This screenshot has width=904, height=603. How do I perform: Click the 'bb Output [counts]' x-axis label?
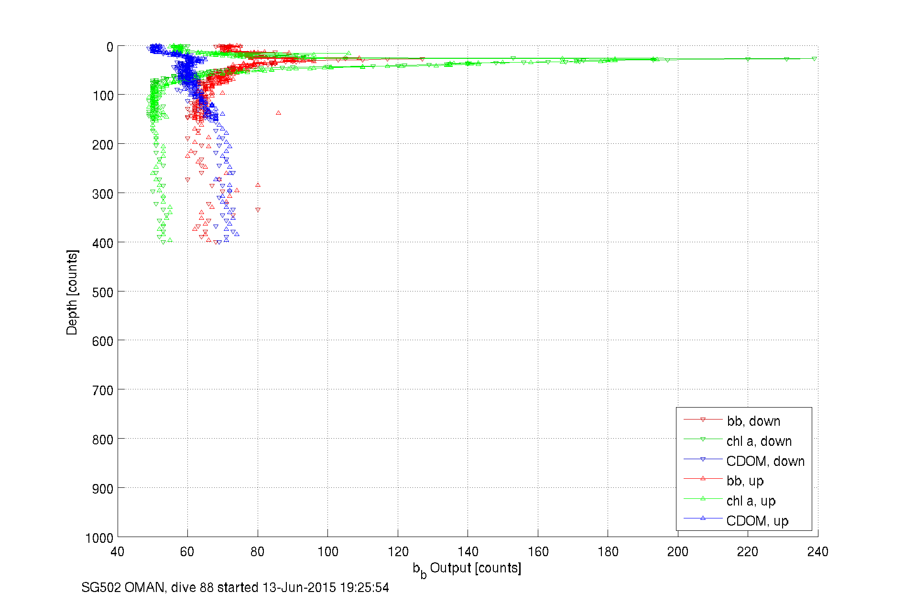pyautogui.click(x=467, y=569)
